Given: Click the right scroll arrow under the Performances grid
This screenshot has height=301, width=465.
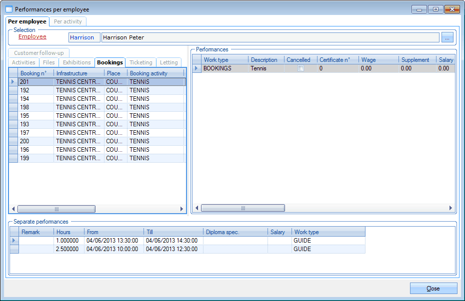Looking at the screenshot, I should [450, 208].
